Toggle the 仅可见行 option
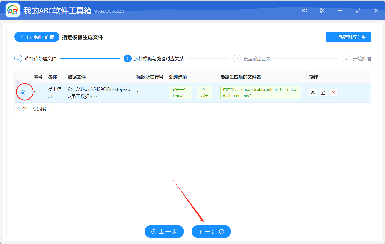This screenshot has height=244, width=385. coord(205,93)
